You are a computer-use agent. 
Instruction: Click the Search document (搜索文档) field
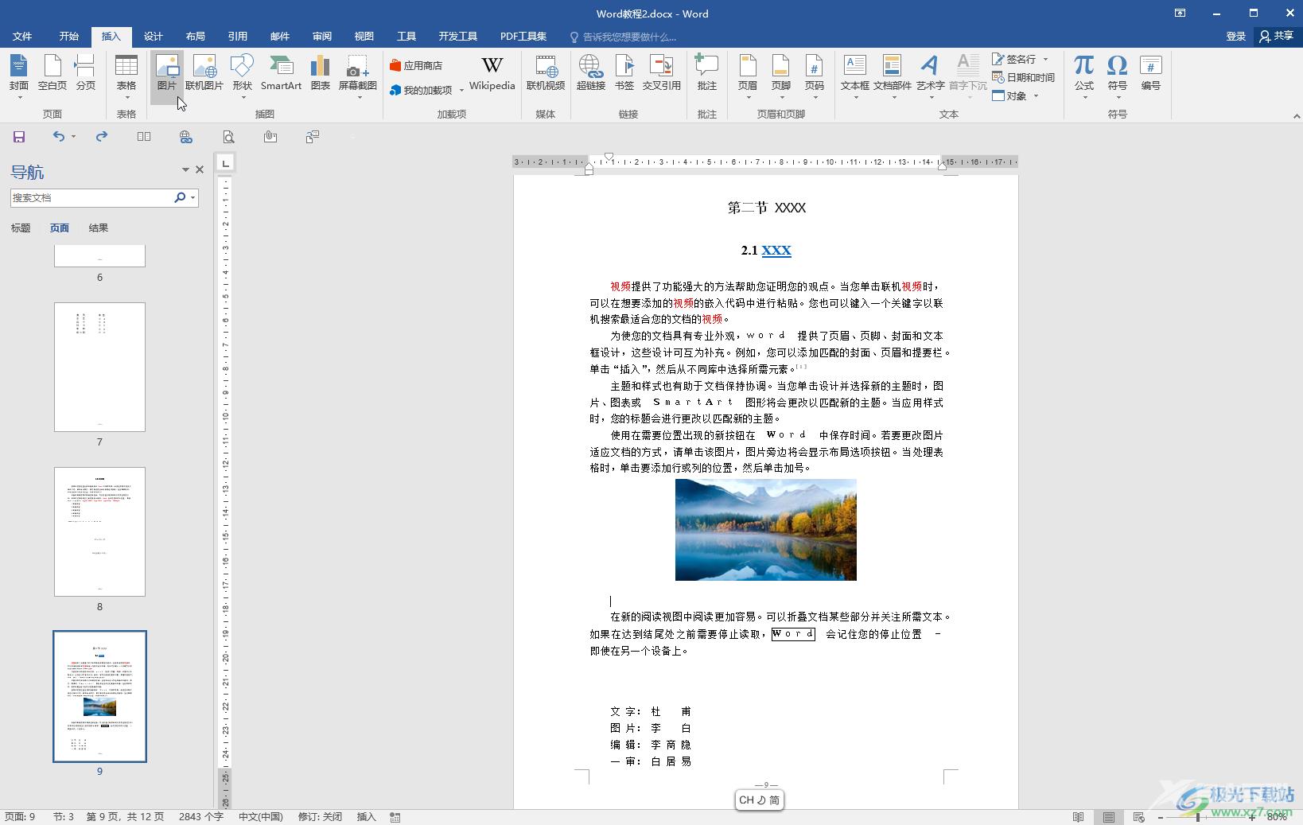pos(91,198)
